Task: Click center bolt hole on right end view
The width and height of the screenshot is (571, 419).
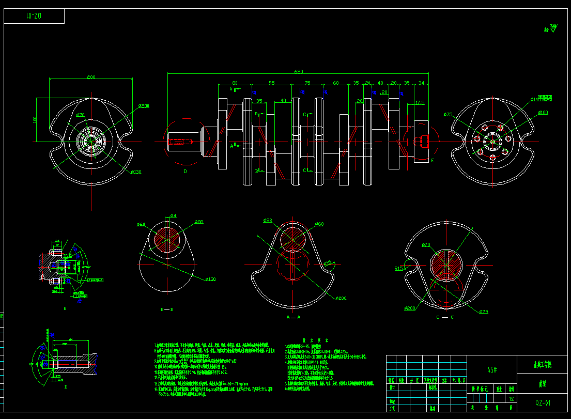Action: click(492, 142)
